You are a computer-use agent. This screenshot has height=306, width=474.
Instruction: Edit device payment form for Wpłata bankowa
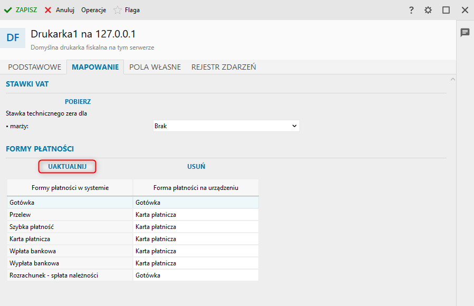click(196, 251)
